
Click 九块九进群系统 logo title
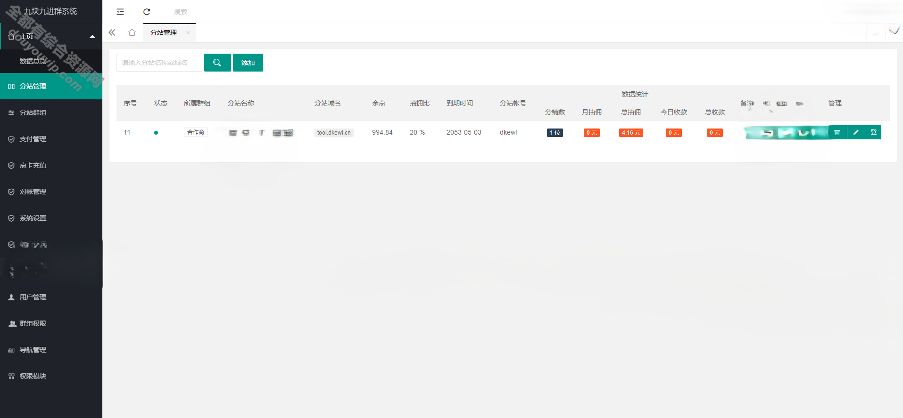(50, 11)
